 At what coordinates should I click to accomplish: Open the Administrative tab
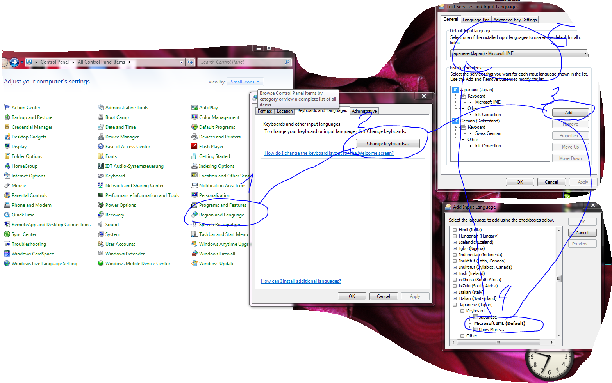click(364, 111)
